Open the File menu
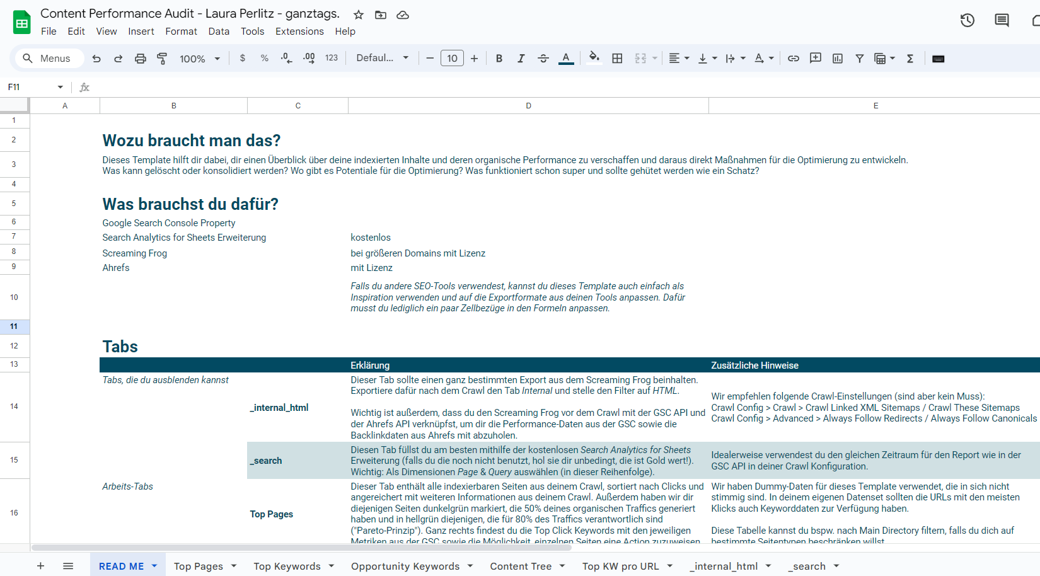1040x576 pixels. [49, 32]
